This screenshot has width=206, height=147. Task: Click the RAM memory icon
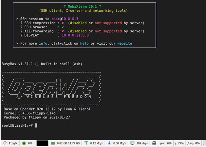tap(53, 143)
